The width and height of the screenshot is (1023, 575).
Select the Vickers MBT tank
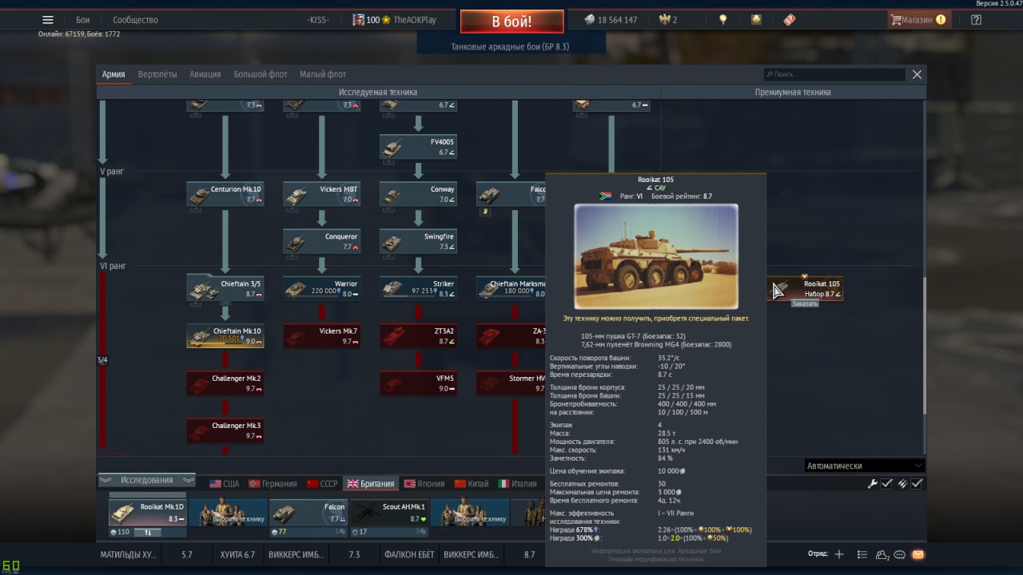point(322,194)
